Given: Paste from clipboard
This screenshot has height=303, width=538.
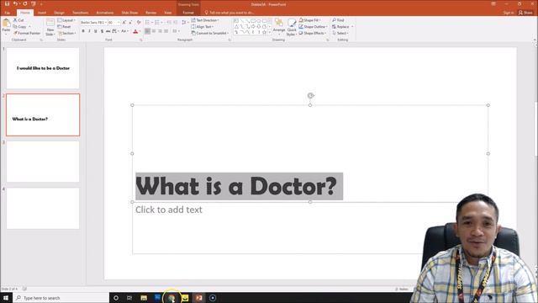Looking at the screenshot, I should pyautogui.click(x=6, y=27).
